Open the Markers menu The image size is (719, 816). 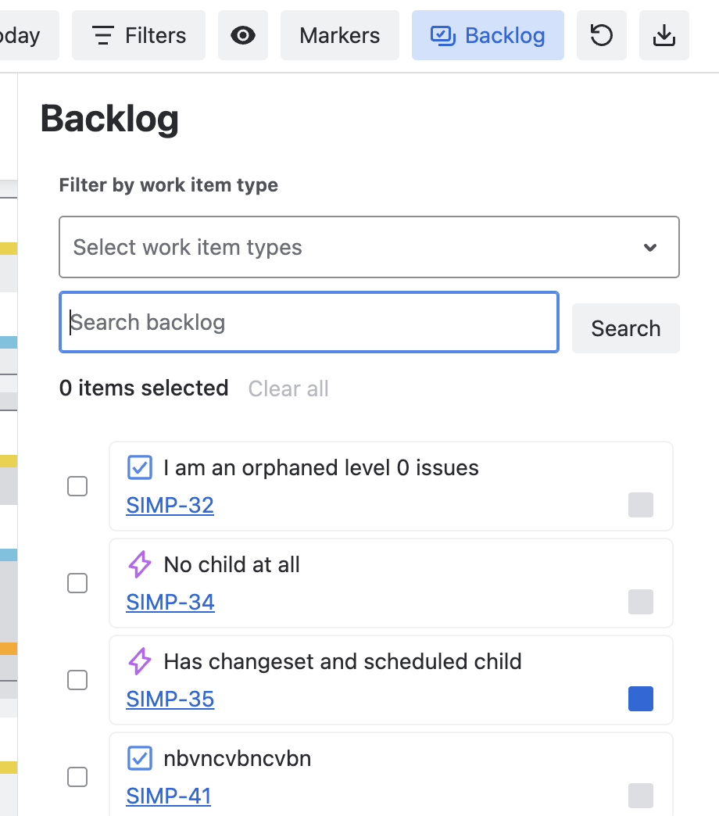click(340, 35)
